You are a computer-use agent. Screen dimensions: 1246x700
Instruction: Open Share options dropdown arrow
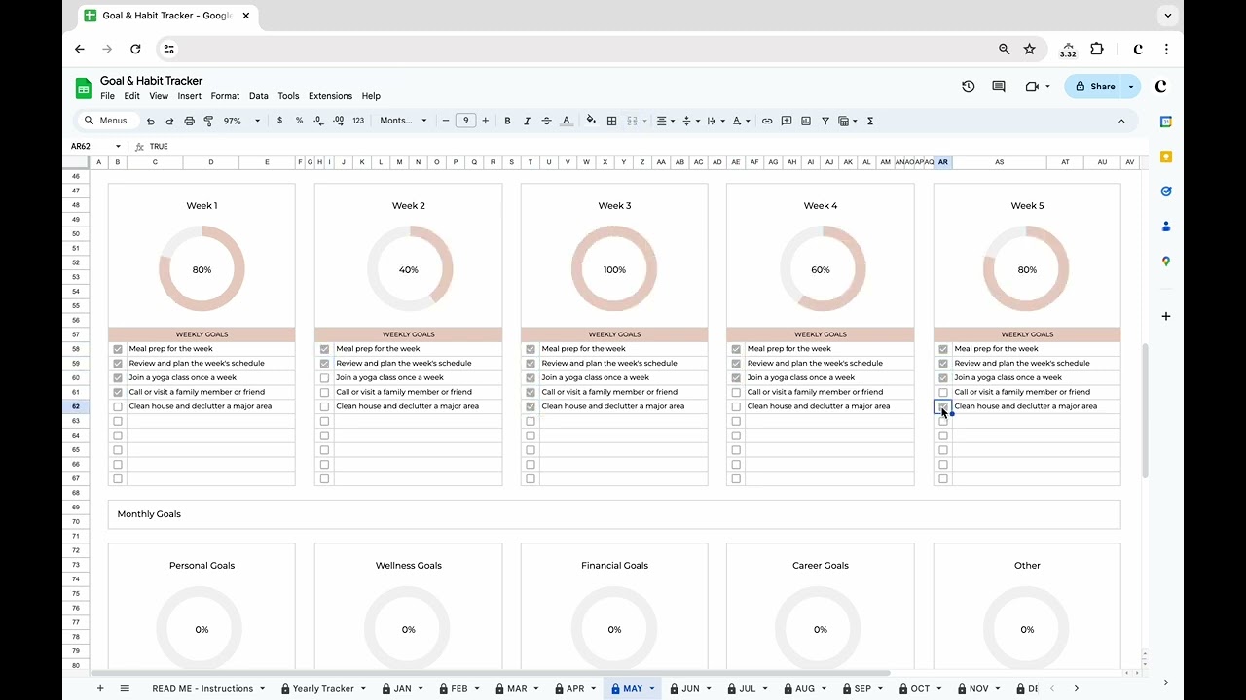[1130, 87]
